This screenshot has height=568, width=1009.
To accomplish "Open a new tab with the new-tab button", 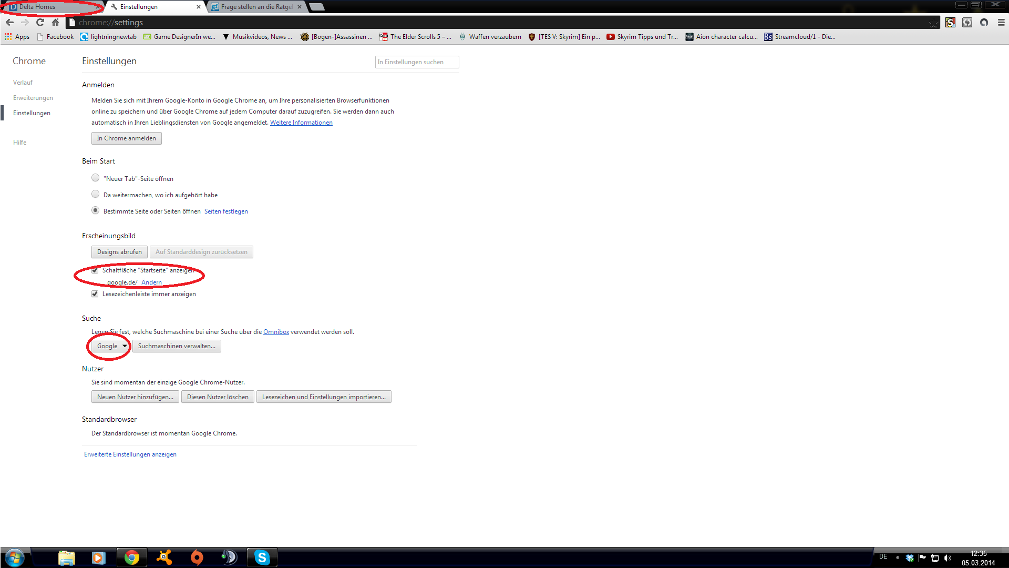I will (316, 7).
